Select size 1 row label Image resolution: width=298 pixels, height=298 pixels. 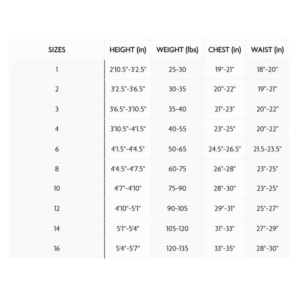point(57,70)
